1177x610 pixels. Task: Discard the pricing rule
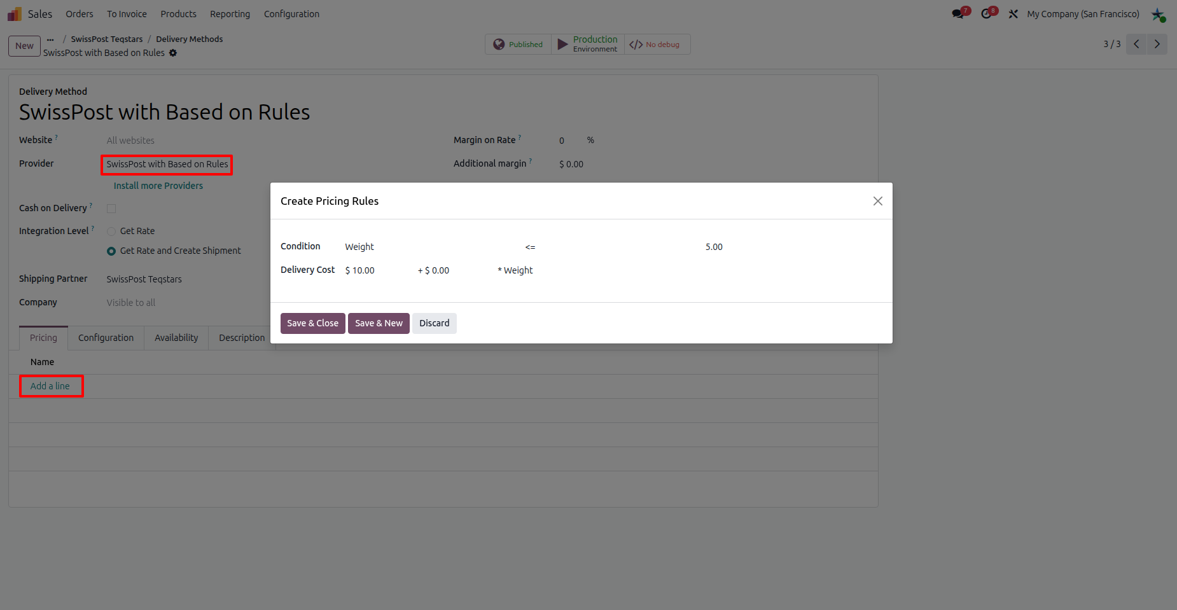(435, 323)
